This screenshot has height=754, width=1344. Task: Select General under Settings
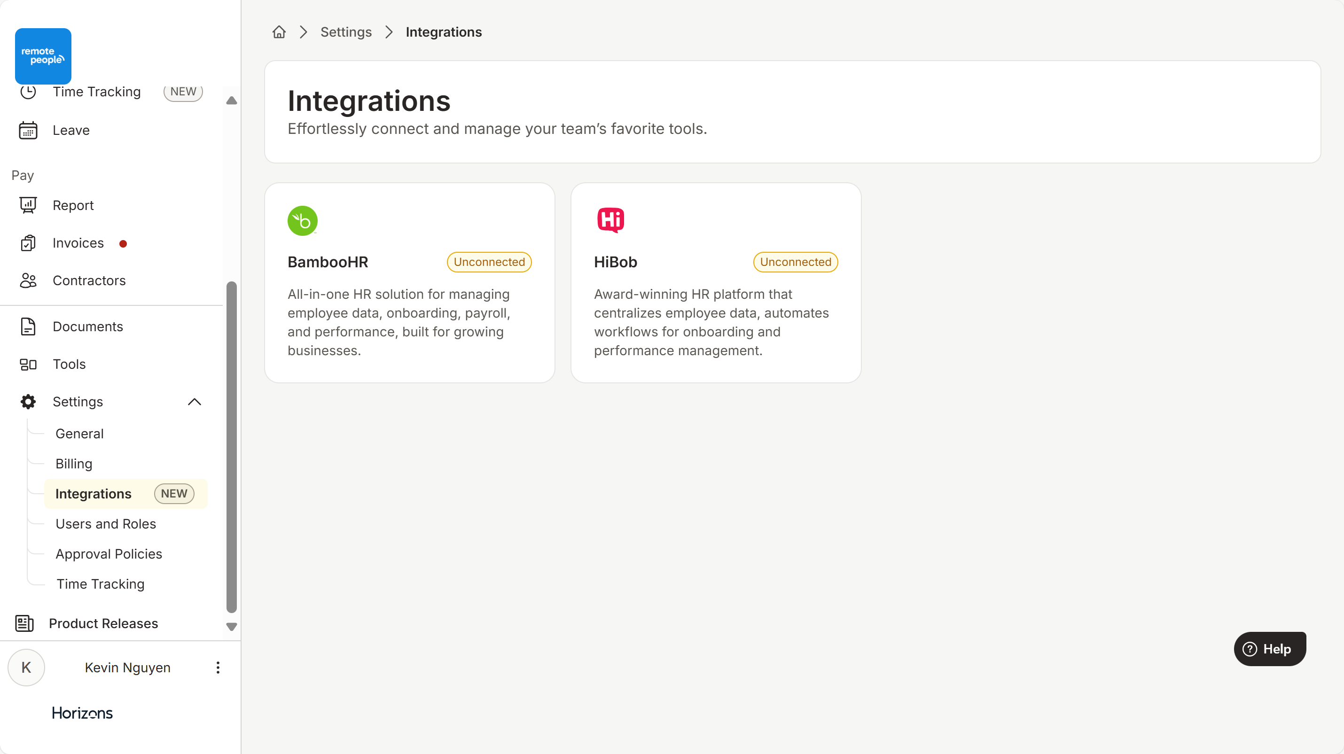tap(79, 434)
